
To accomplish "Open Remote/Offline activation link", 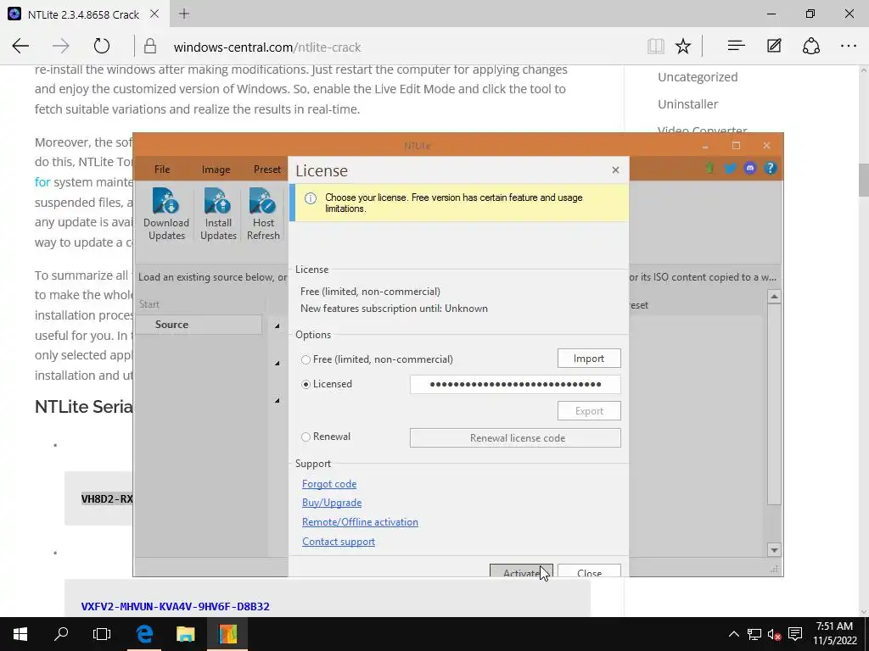I will coord(360,522).
